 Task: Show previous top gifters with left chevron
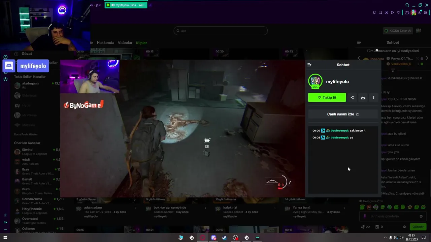click(359, 58)
